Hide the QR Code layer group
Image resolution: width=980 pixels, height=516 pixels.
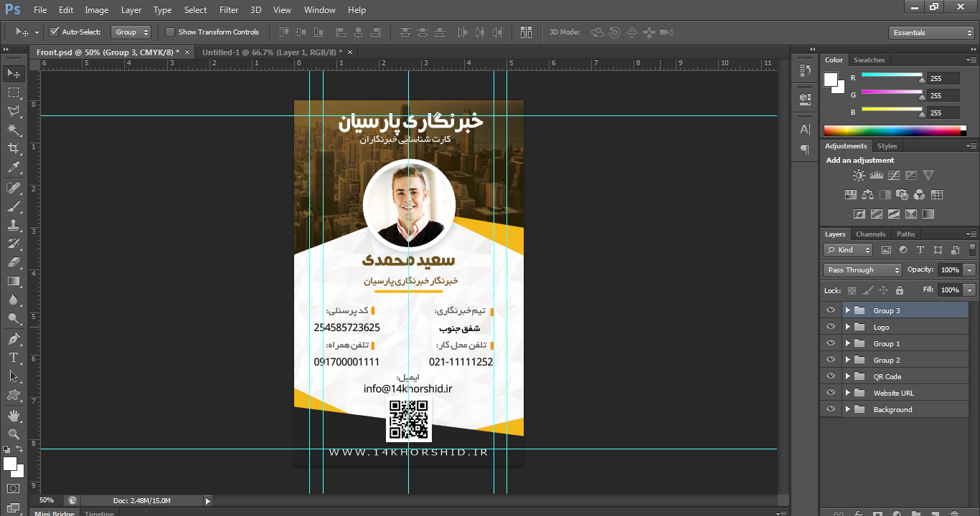pos(831,376)
